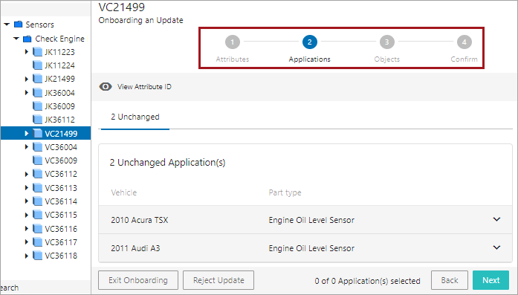Collapse the Sensors tree node
The image size is (518, 295).
click(x=7, y=25)
